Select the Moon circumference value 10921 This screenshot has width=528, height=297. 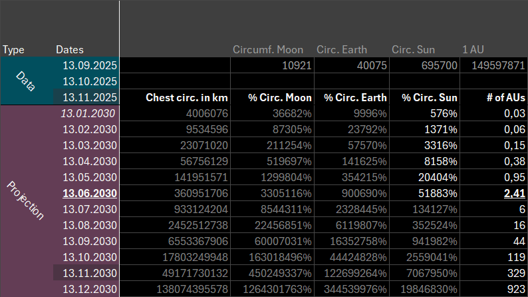tap(272, 65)
